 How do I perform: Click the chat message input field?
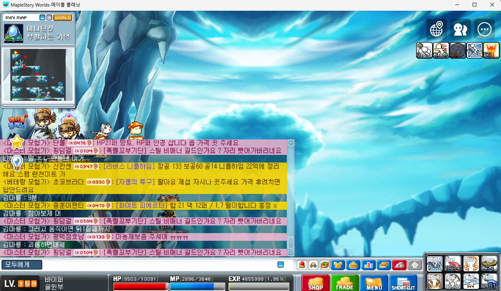tap(159, 265)
